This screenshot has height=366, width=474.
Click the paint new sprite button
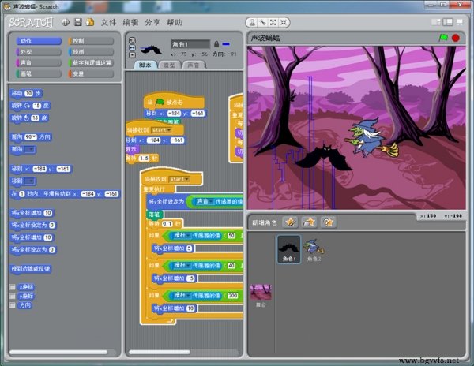[290, 222]
